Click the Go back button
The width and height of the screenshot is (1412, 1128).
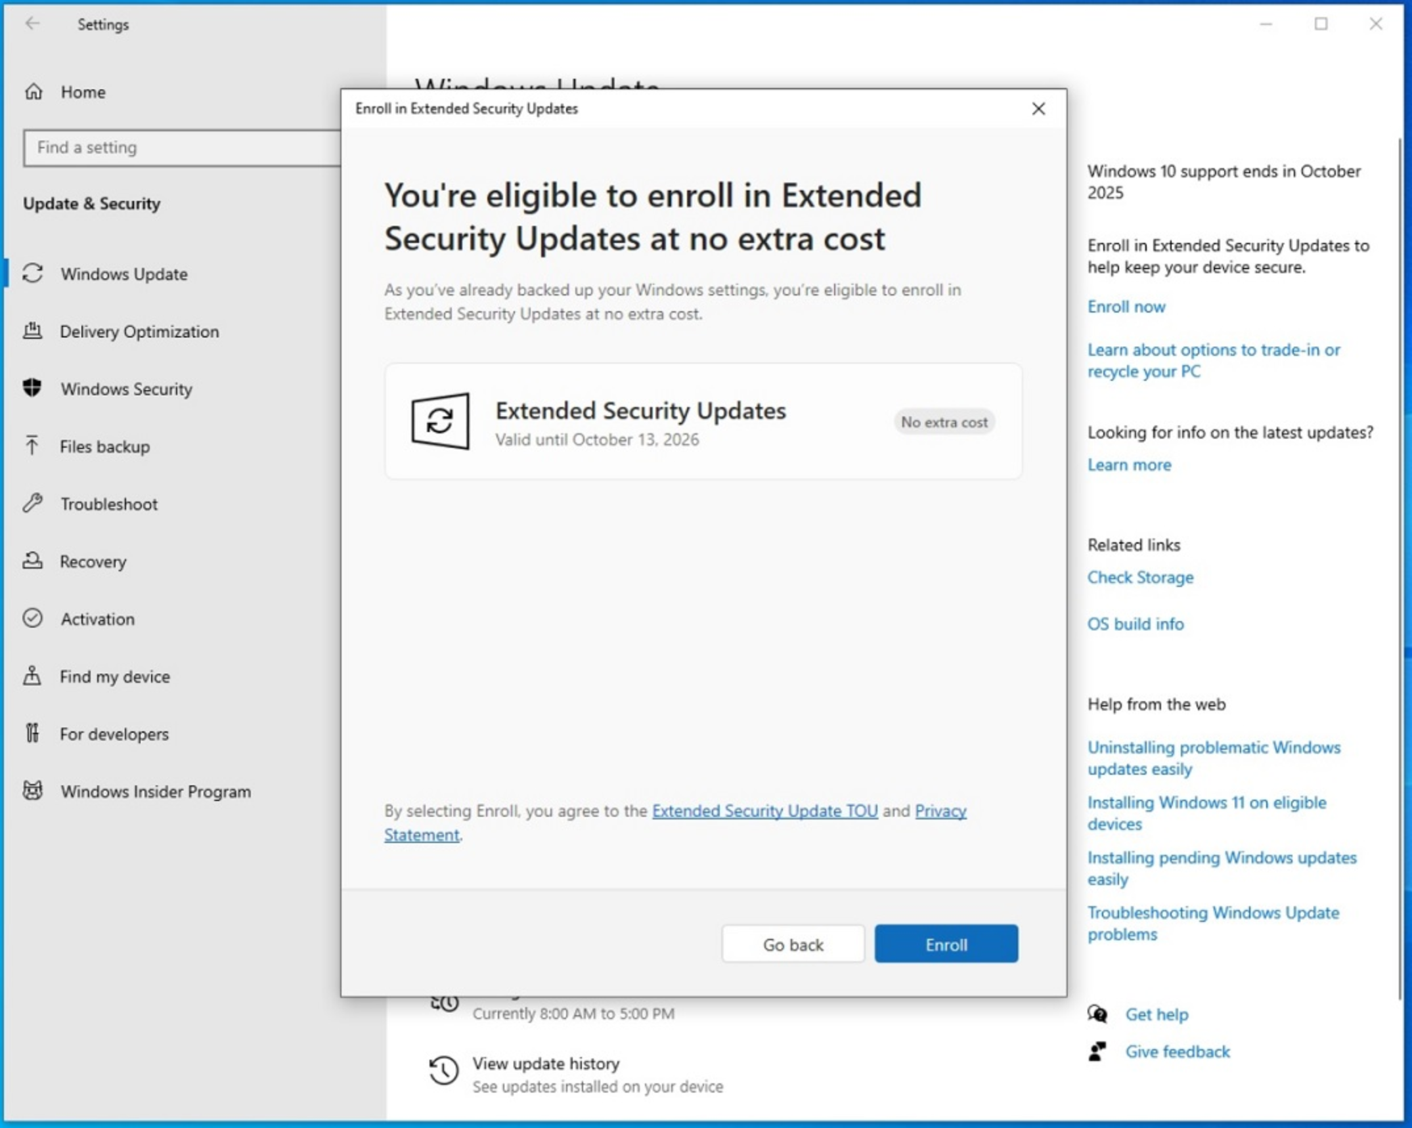793,944
